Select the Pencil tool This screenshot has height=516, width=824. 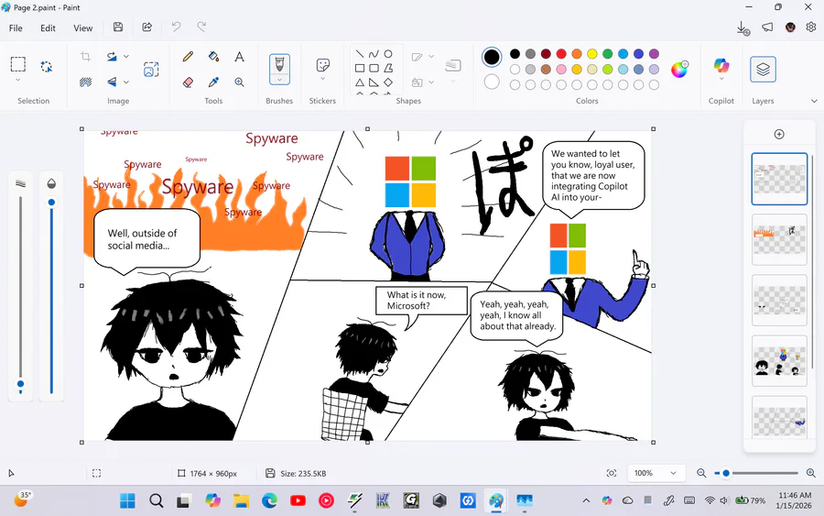tap(188, 56)
